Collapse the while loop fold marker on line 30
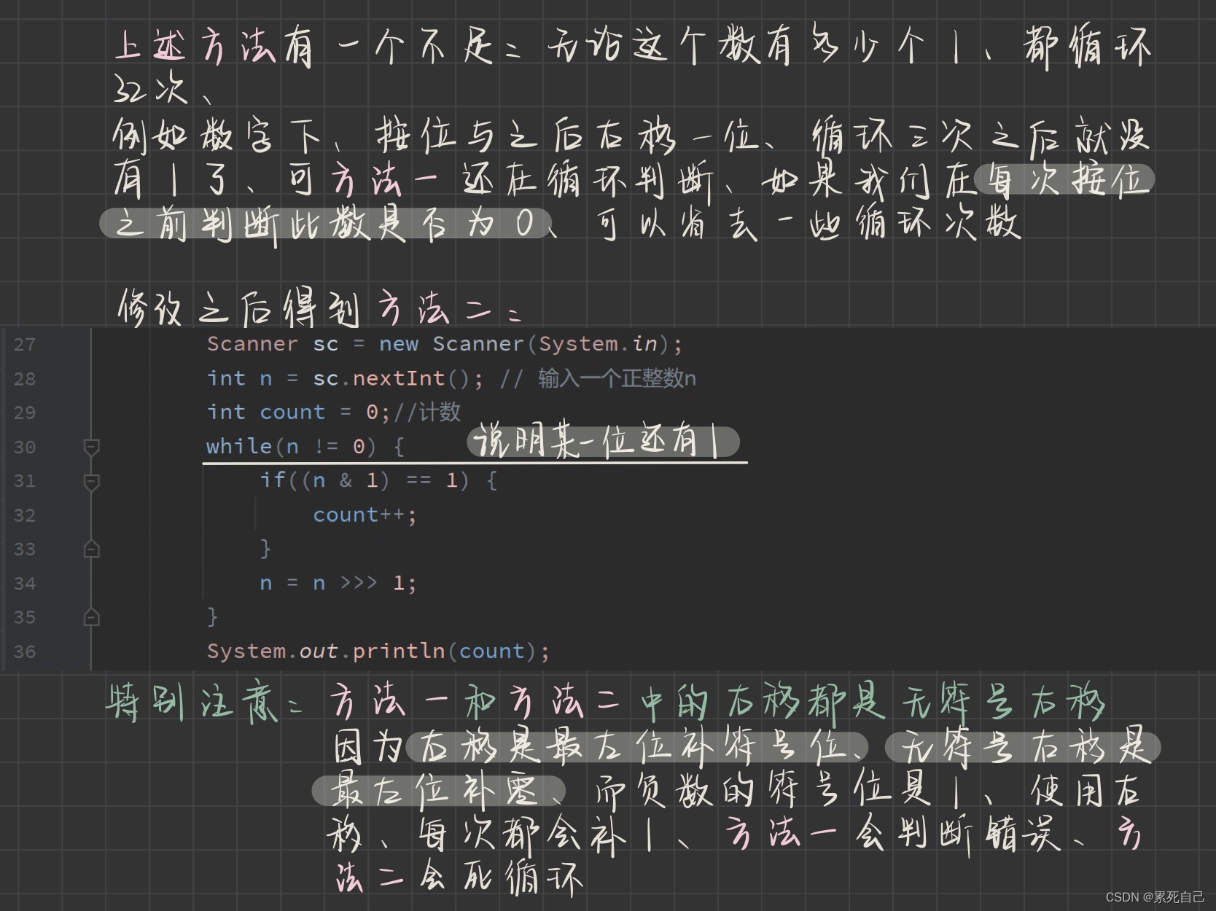 point(92,447)
